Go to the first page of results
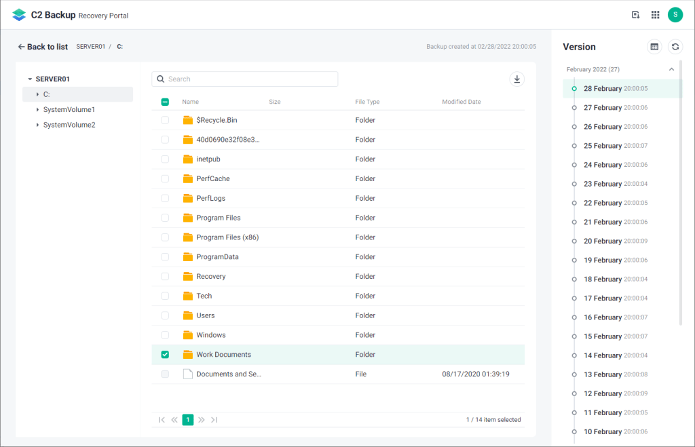The width and height of the screenshot is (695, 447). [x=162, y=420]
